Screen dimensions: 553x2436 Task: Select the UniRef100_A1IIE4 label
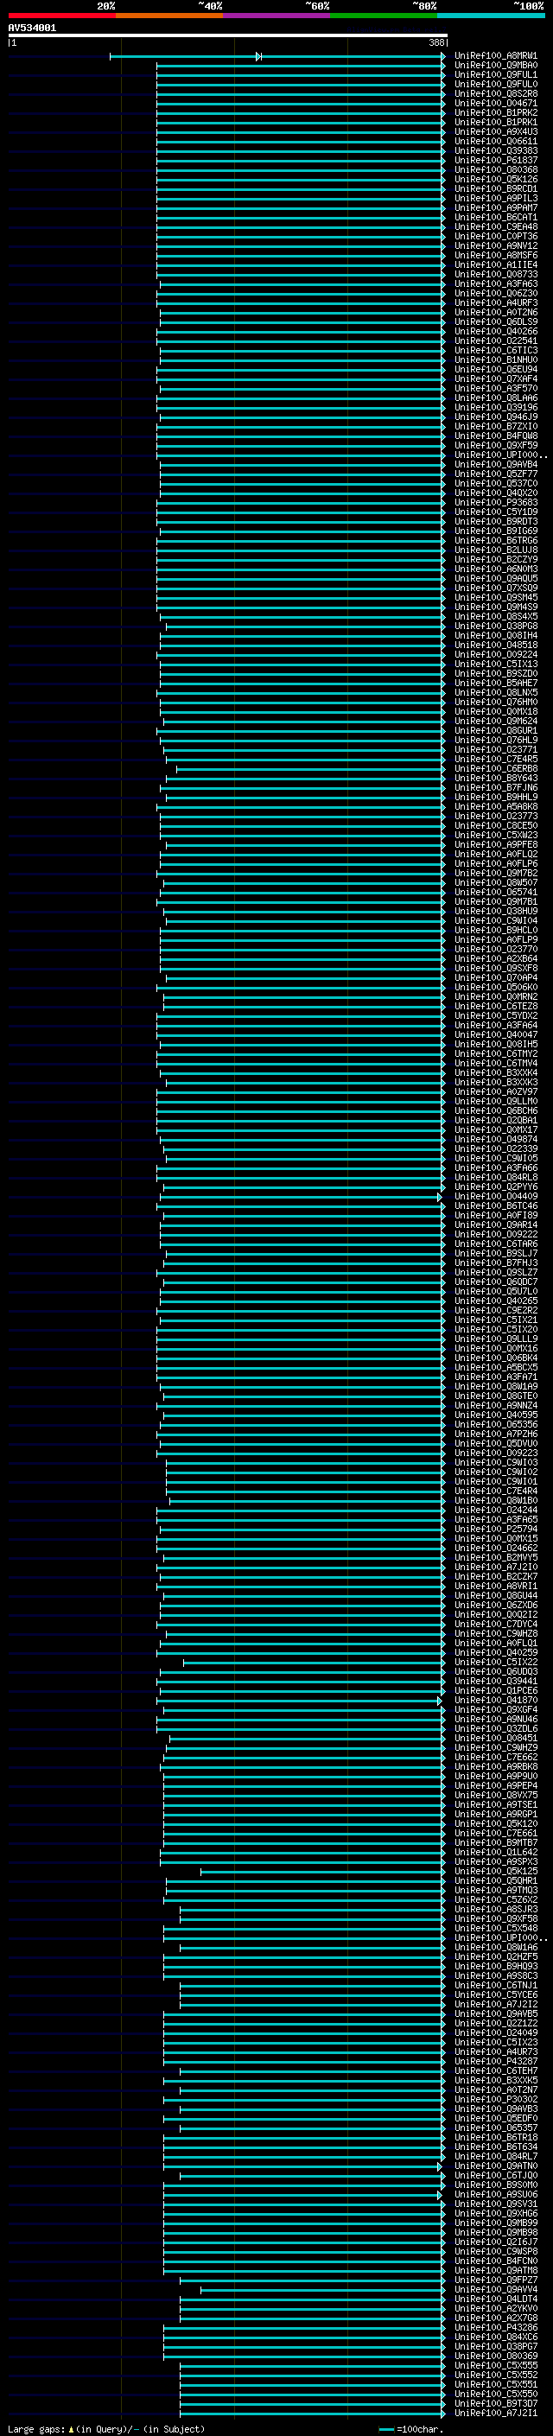tap(495, 264)
